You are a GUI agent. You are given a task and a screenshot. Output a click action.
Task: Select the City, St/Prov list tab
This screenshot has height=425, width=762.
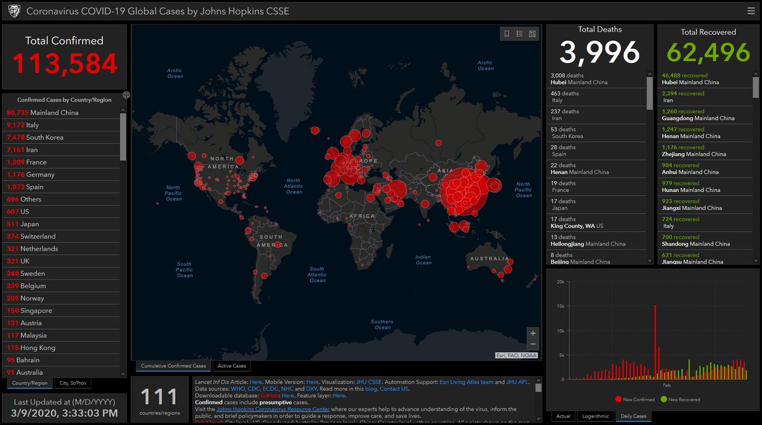pyautogui.click(x=73, y=383)
